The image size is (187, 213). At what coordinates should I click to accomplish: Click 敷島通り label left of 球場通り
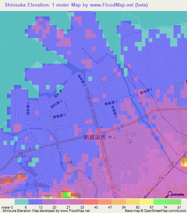point(111,103)
